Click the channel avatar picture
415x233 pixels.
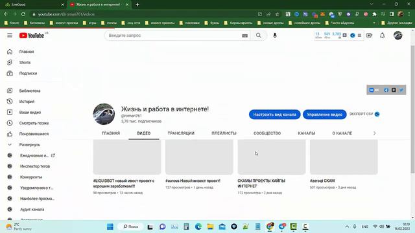click(104, 114)
